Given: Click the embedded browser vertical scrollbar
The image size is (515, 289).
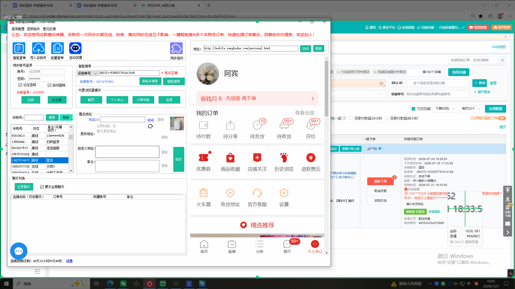Looking at the screenshot, I should (x=326, y=88).
